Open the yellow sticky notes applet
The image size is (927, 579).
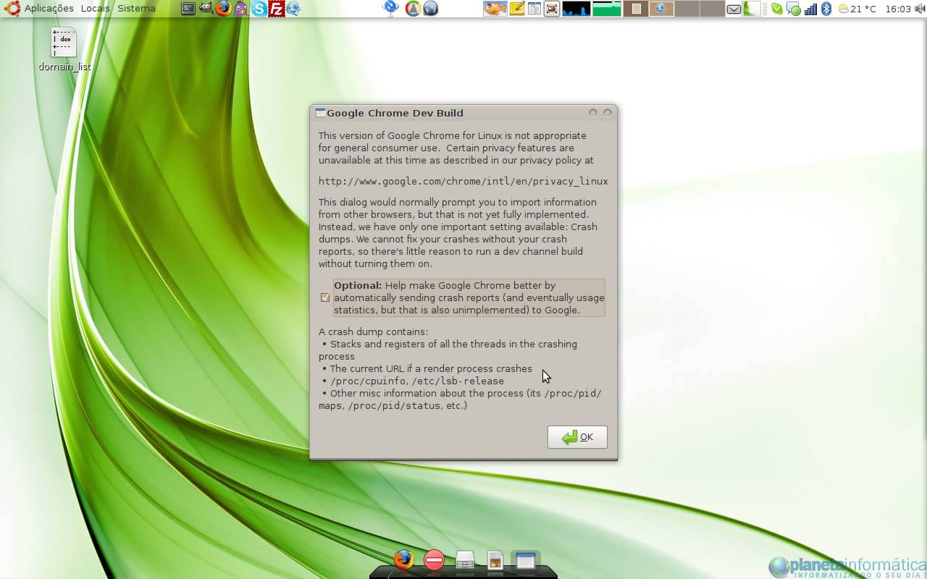(x=517, y=9)
